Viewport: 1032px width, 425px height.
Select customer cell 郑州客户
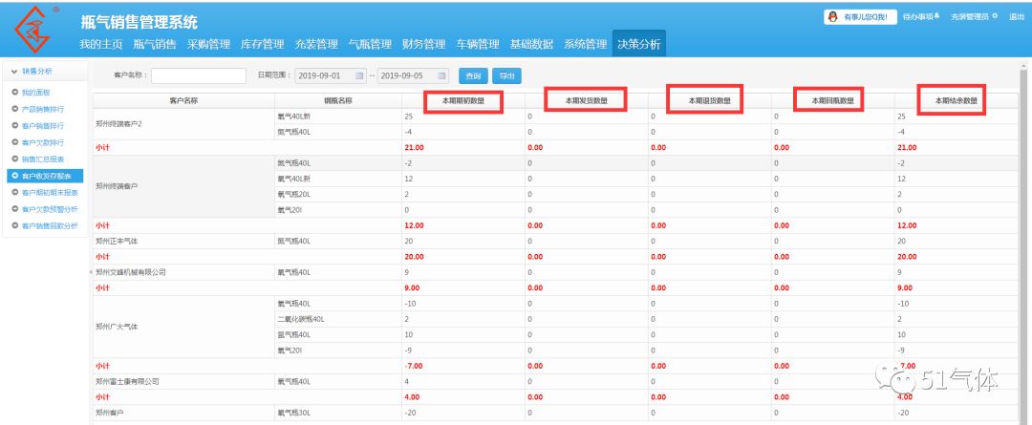click(183, 413)
